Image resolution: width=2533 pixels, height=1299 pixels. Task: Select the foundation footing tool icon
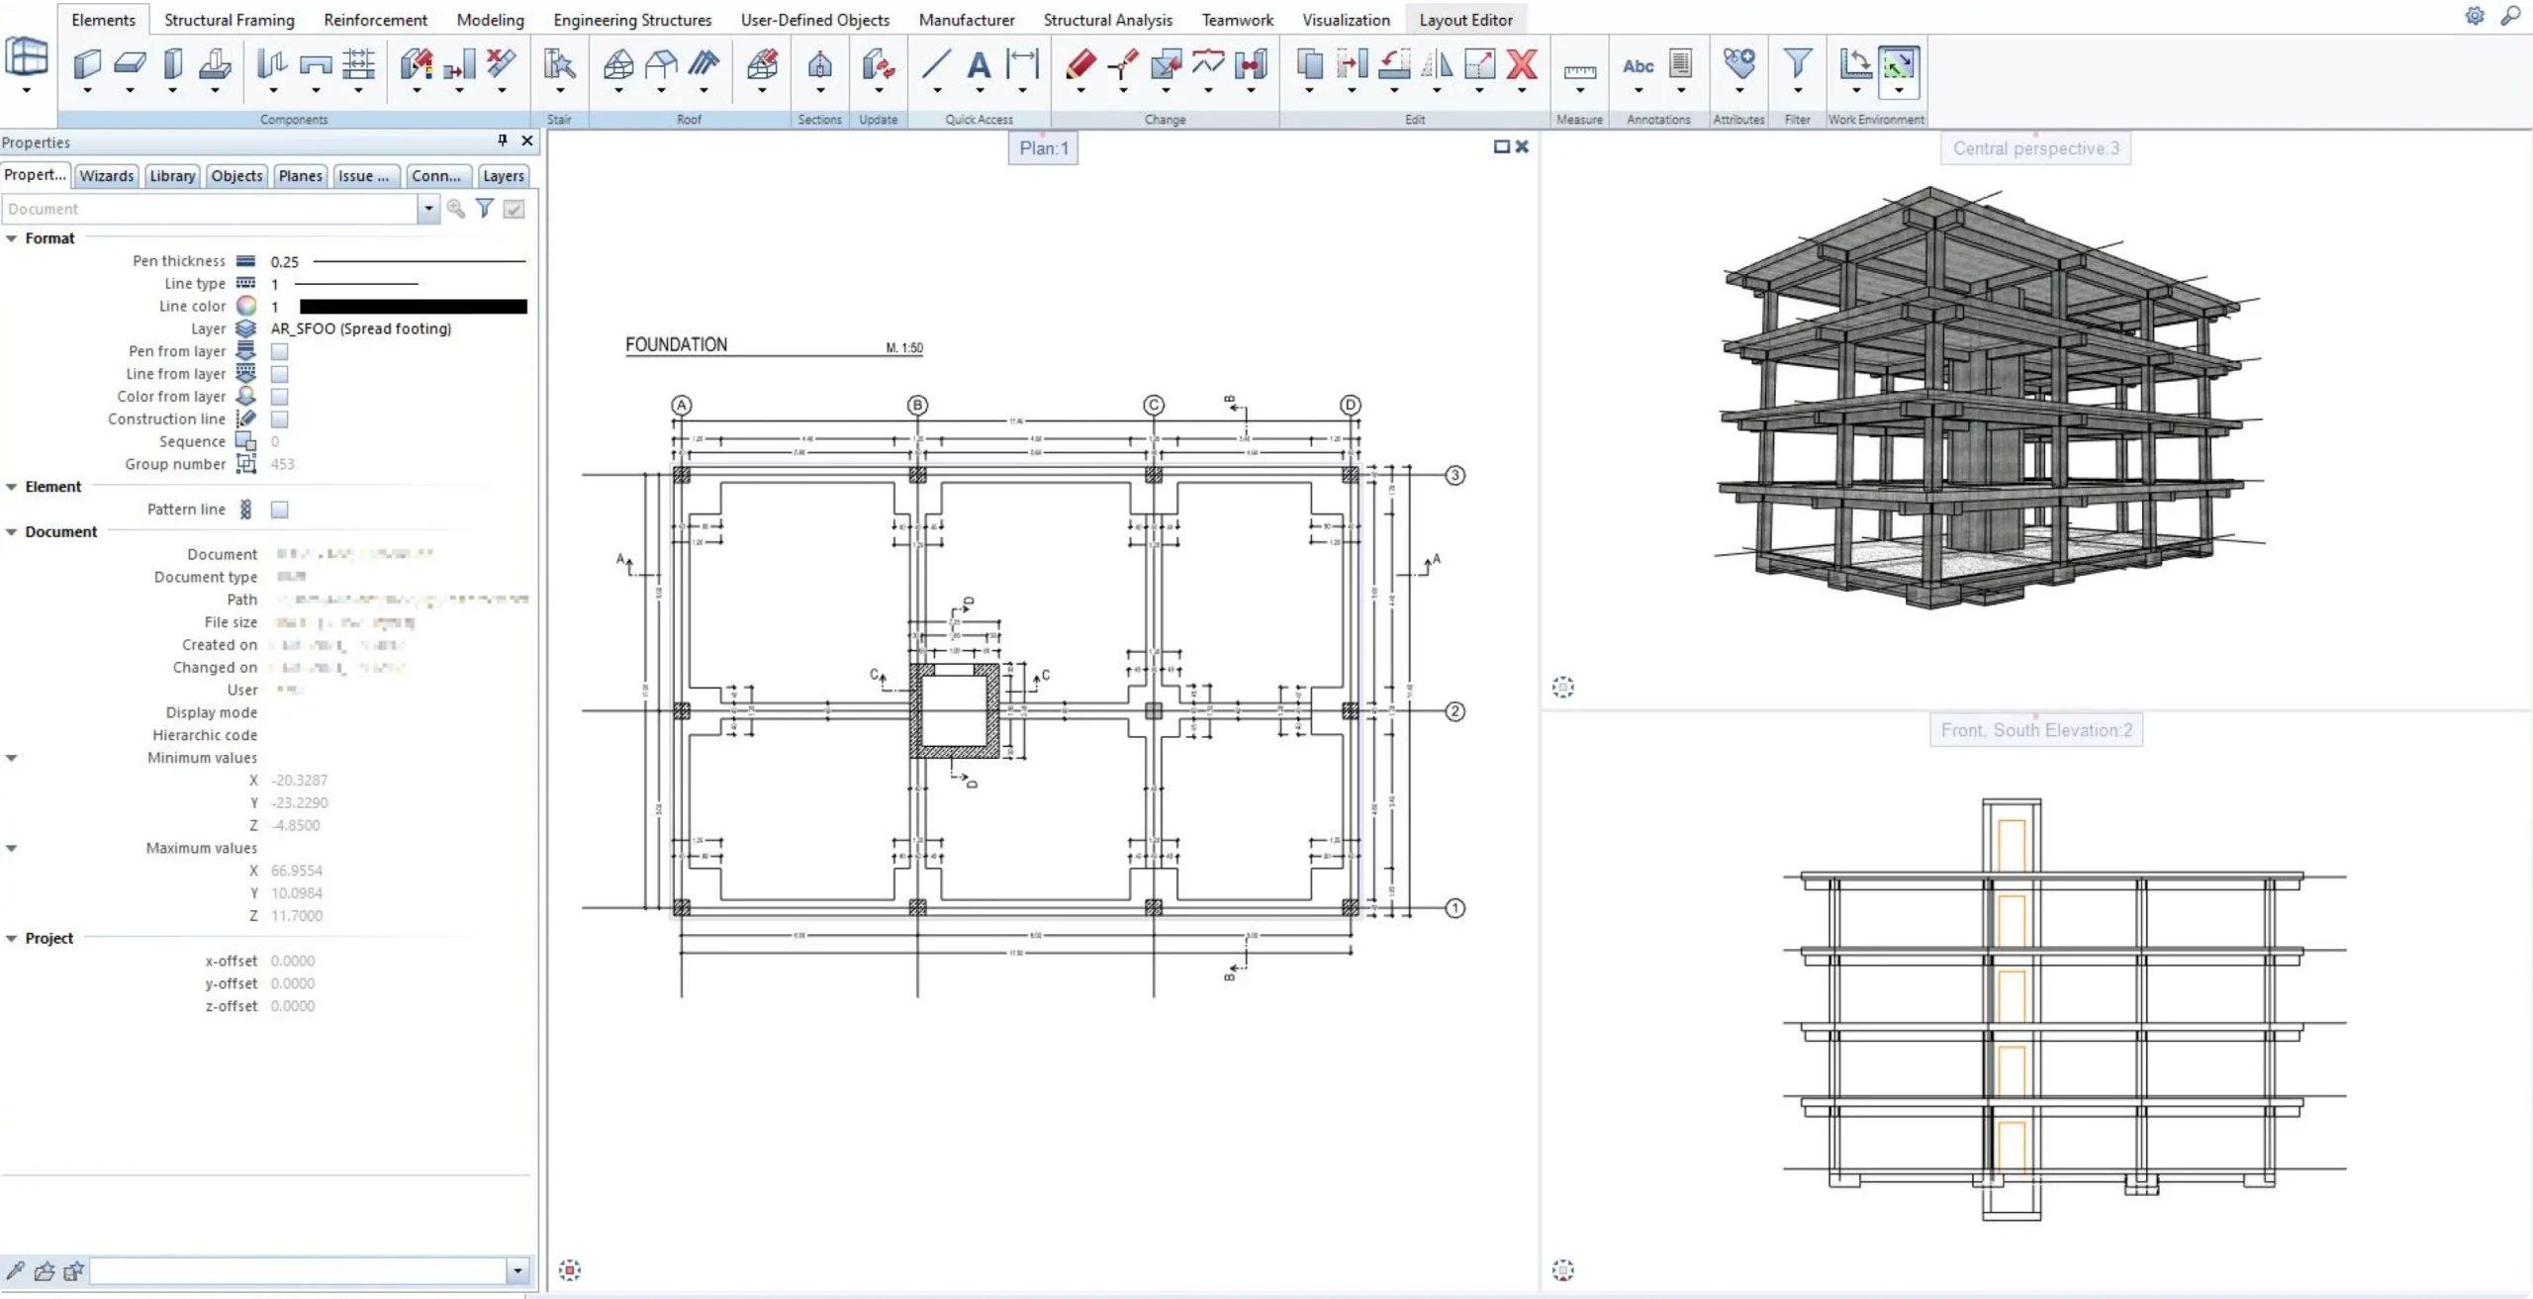point(215,64)
